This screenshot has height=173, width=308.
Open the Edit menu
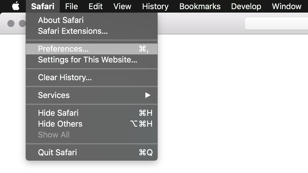[95, 6]
